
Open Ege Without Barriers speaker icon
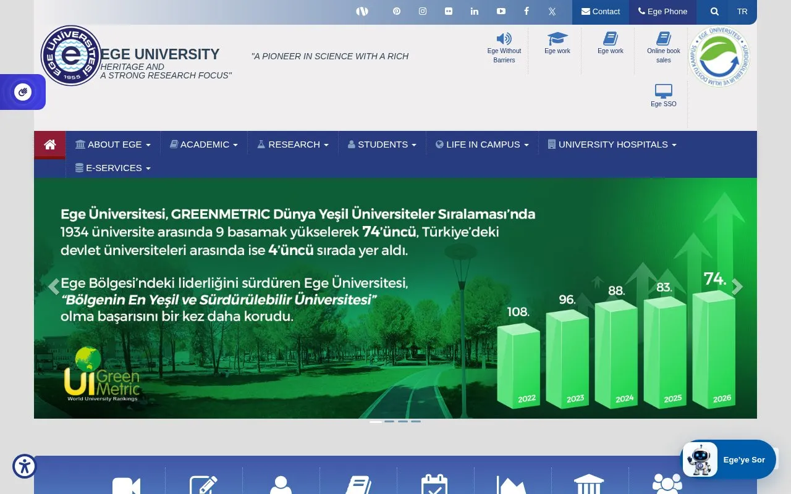tap(504, 38)
